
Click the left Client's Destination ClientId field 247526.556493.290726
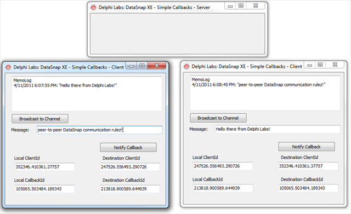pos(130,167)
